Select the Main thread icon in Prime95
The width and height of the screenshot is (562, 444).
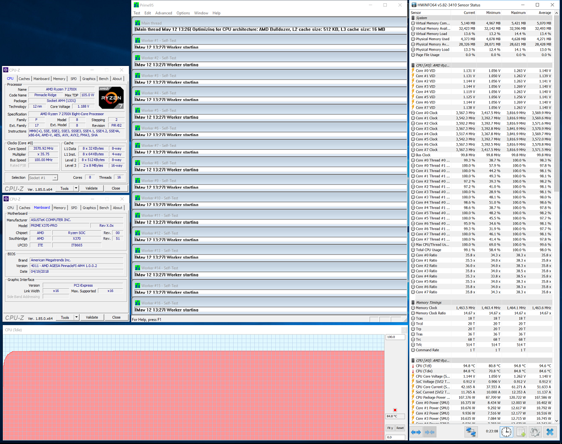[x=138, y=22]
